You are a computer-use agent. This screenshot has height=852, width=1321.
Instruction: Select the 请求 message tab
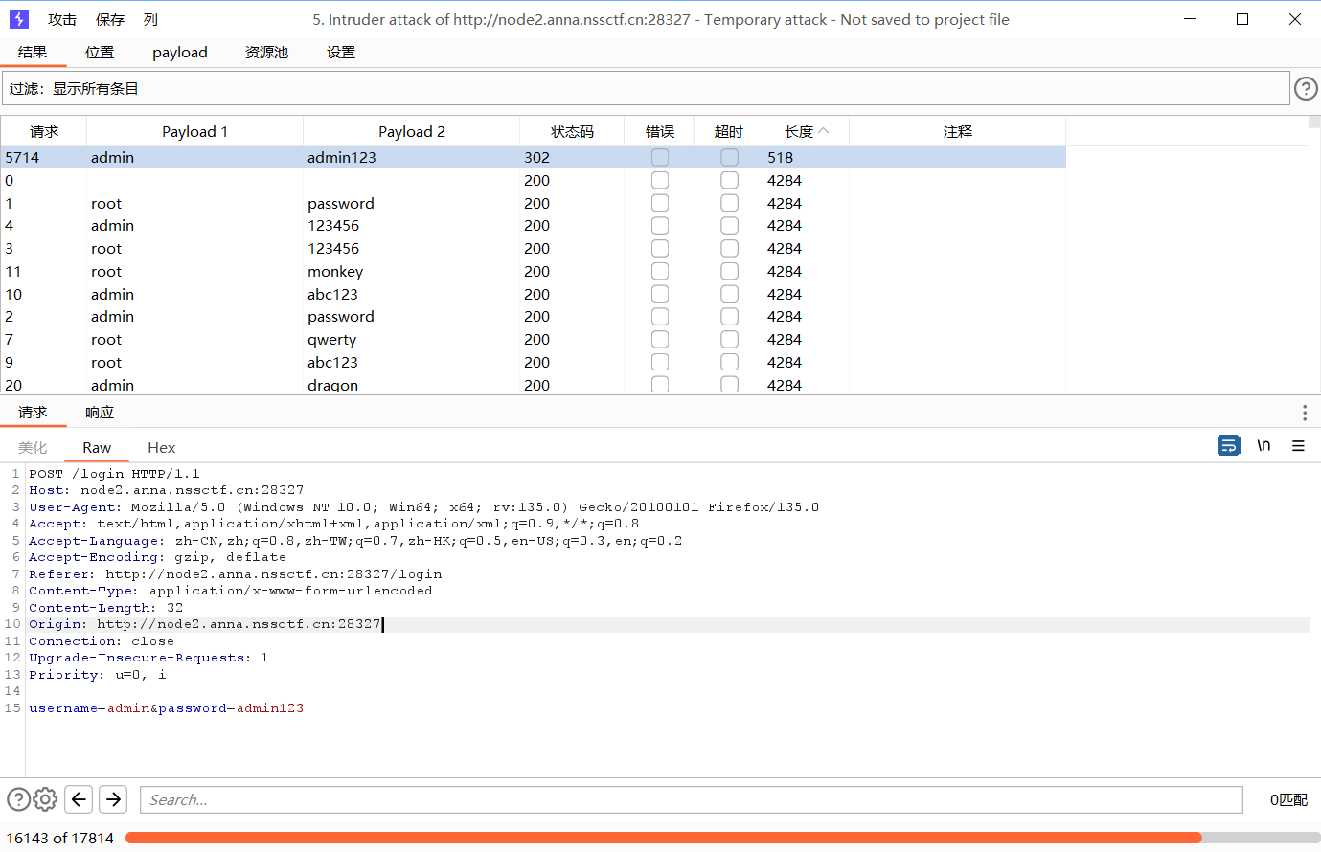click(x=33, y=413)
